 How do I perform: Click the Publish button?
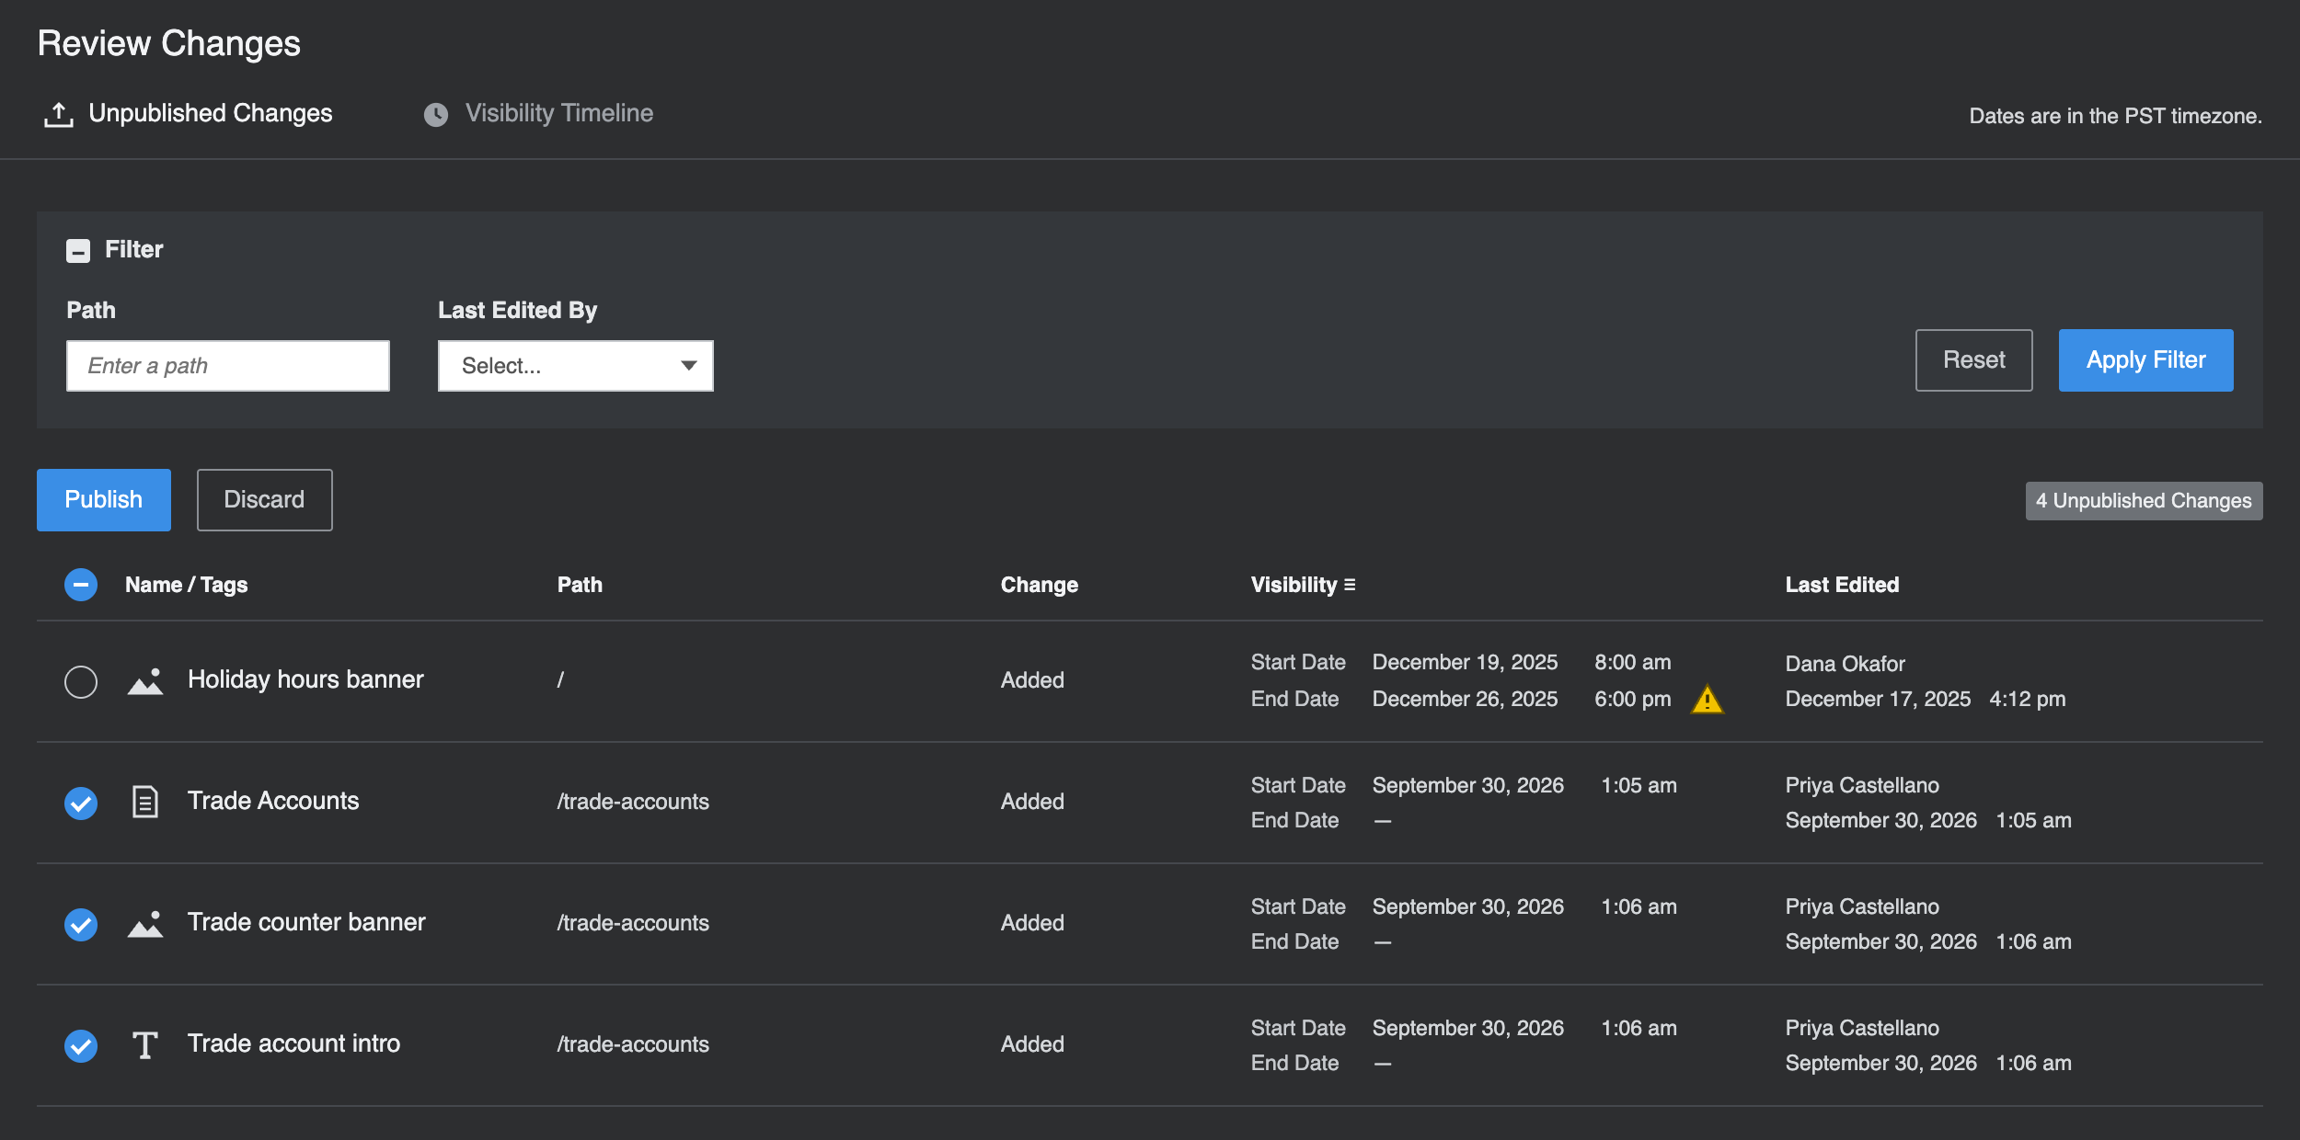point(104,500)
